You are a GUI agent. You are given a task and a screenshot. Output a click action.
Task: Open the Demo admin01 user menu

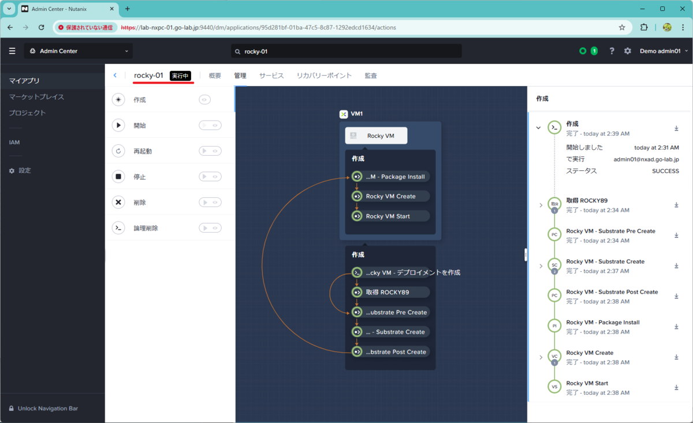click(664, 51)
